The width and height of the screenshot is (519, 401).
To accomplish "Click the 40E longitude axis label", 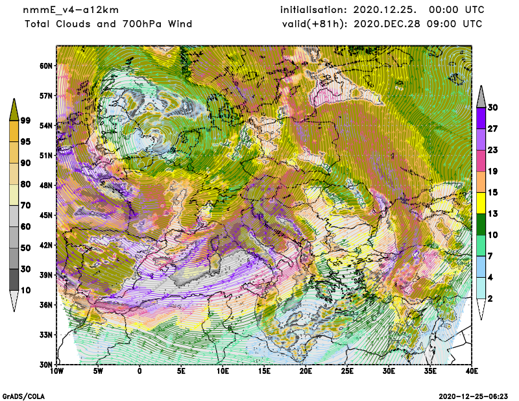I will [x=472, y=372].
